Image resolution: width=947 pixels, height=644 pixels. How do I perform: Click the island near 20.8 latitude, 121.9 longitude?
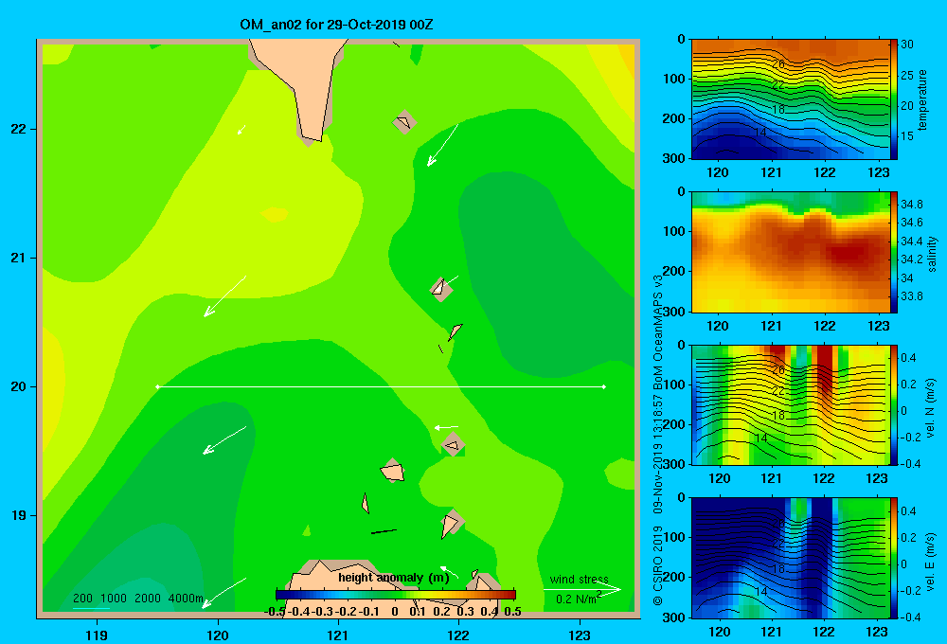[x=441, y=288]
